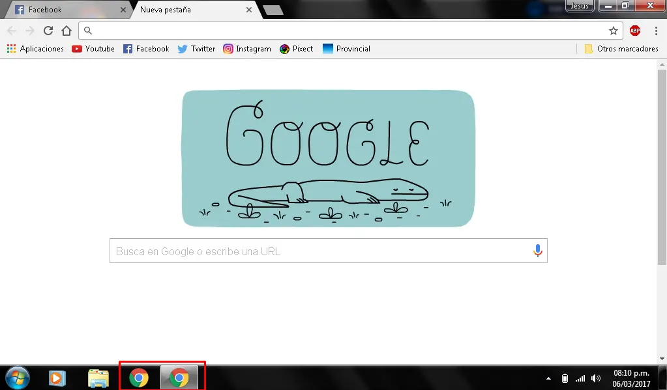Viewport: 667px width, 390px height.
Task: Click the scrollbar up arrow
Action: pyautogui.click(x=662, y=64)
